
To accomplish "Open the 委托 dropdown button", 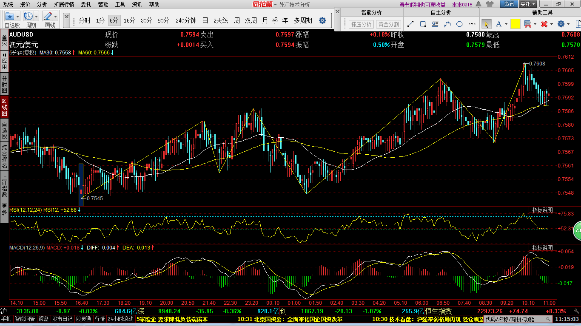I will coord(528,4).
